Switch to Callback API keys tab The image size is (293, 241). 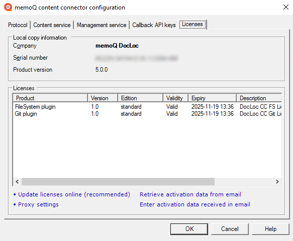click(x=154, y=25)
